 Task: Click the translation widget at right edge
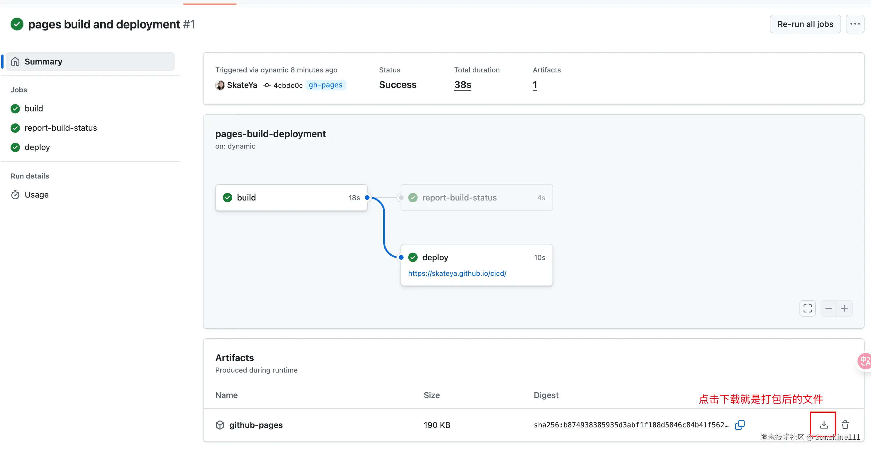(x=864, y=361)
